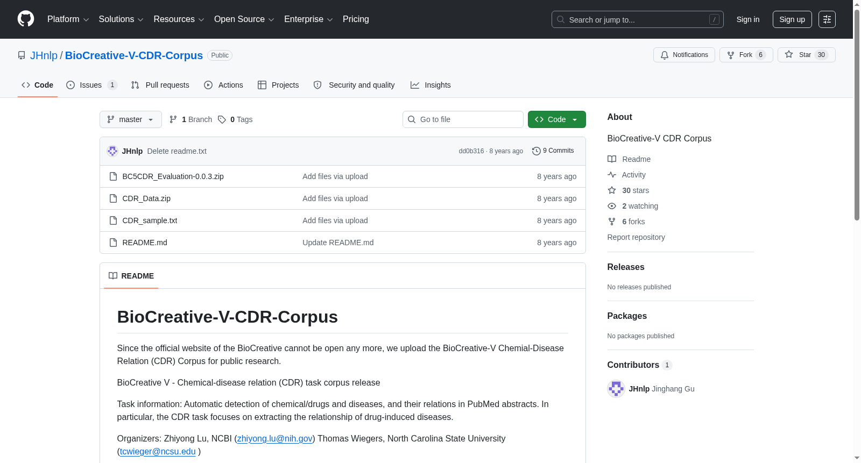View the 9 Commits history

coord(553,151)
